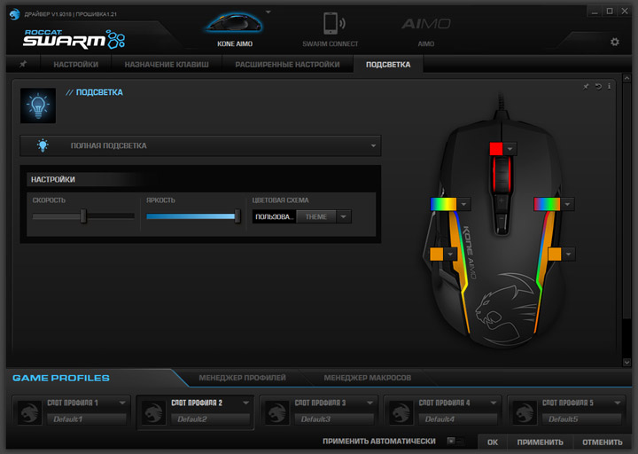This screenshot has height=454, width=638.
Task: Click profile slot 3 Roccat icon
Action: 277,412
